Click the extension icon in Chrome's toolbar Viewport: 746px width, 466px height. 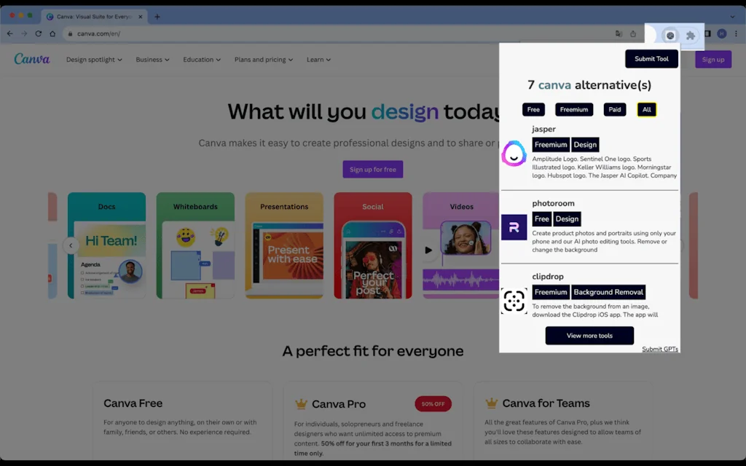(670, 33)
